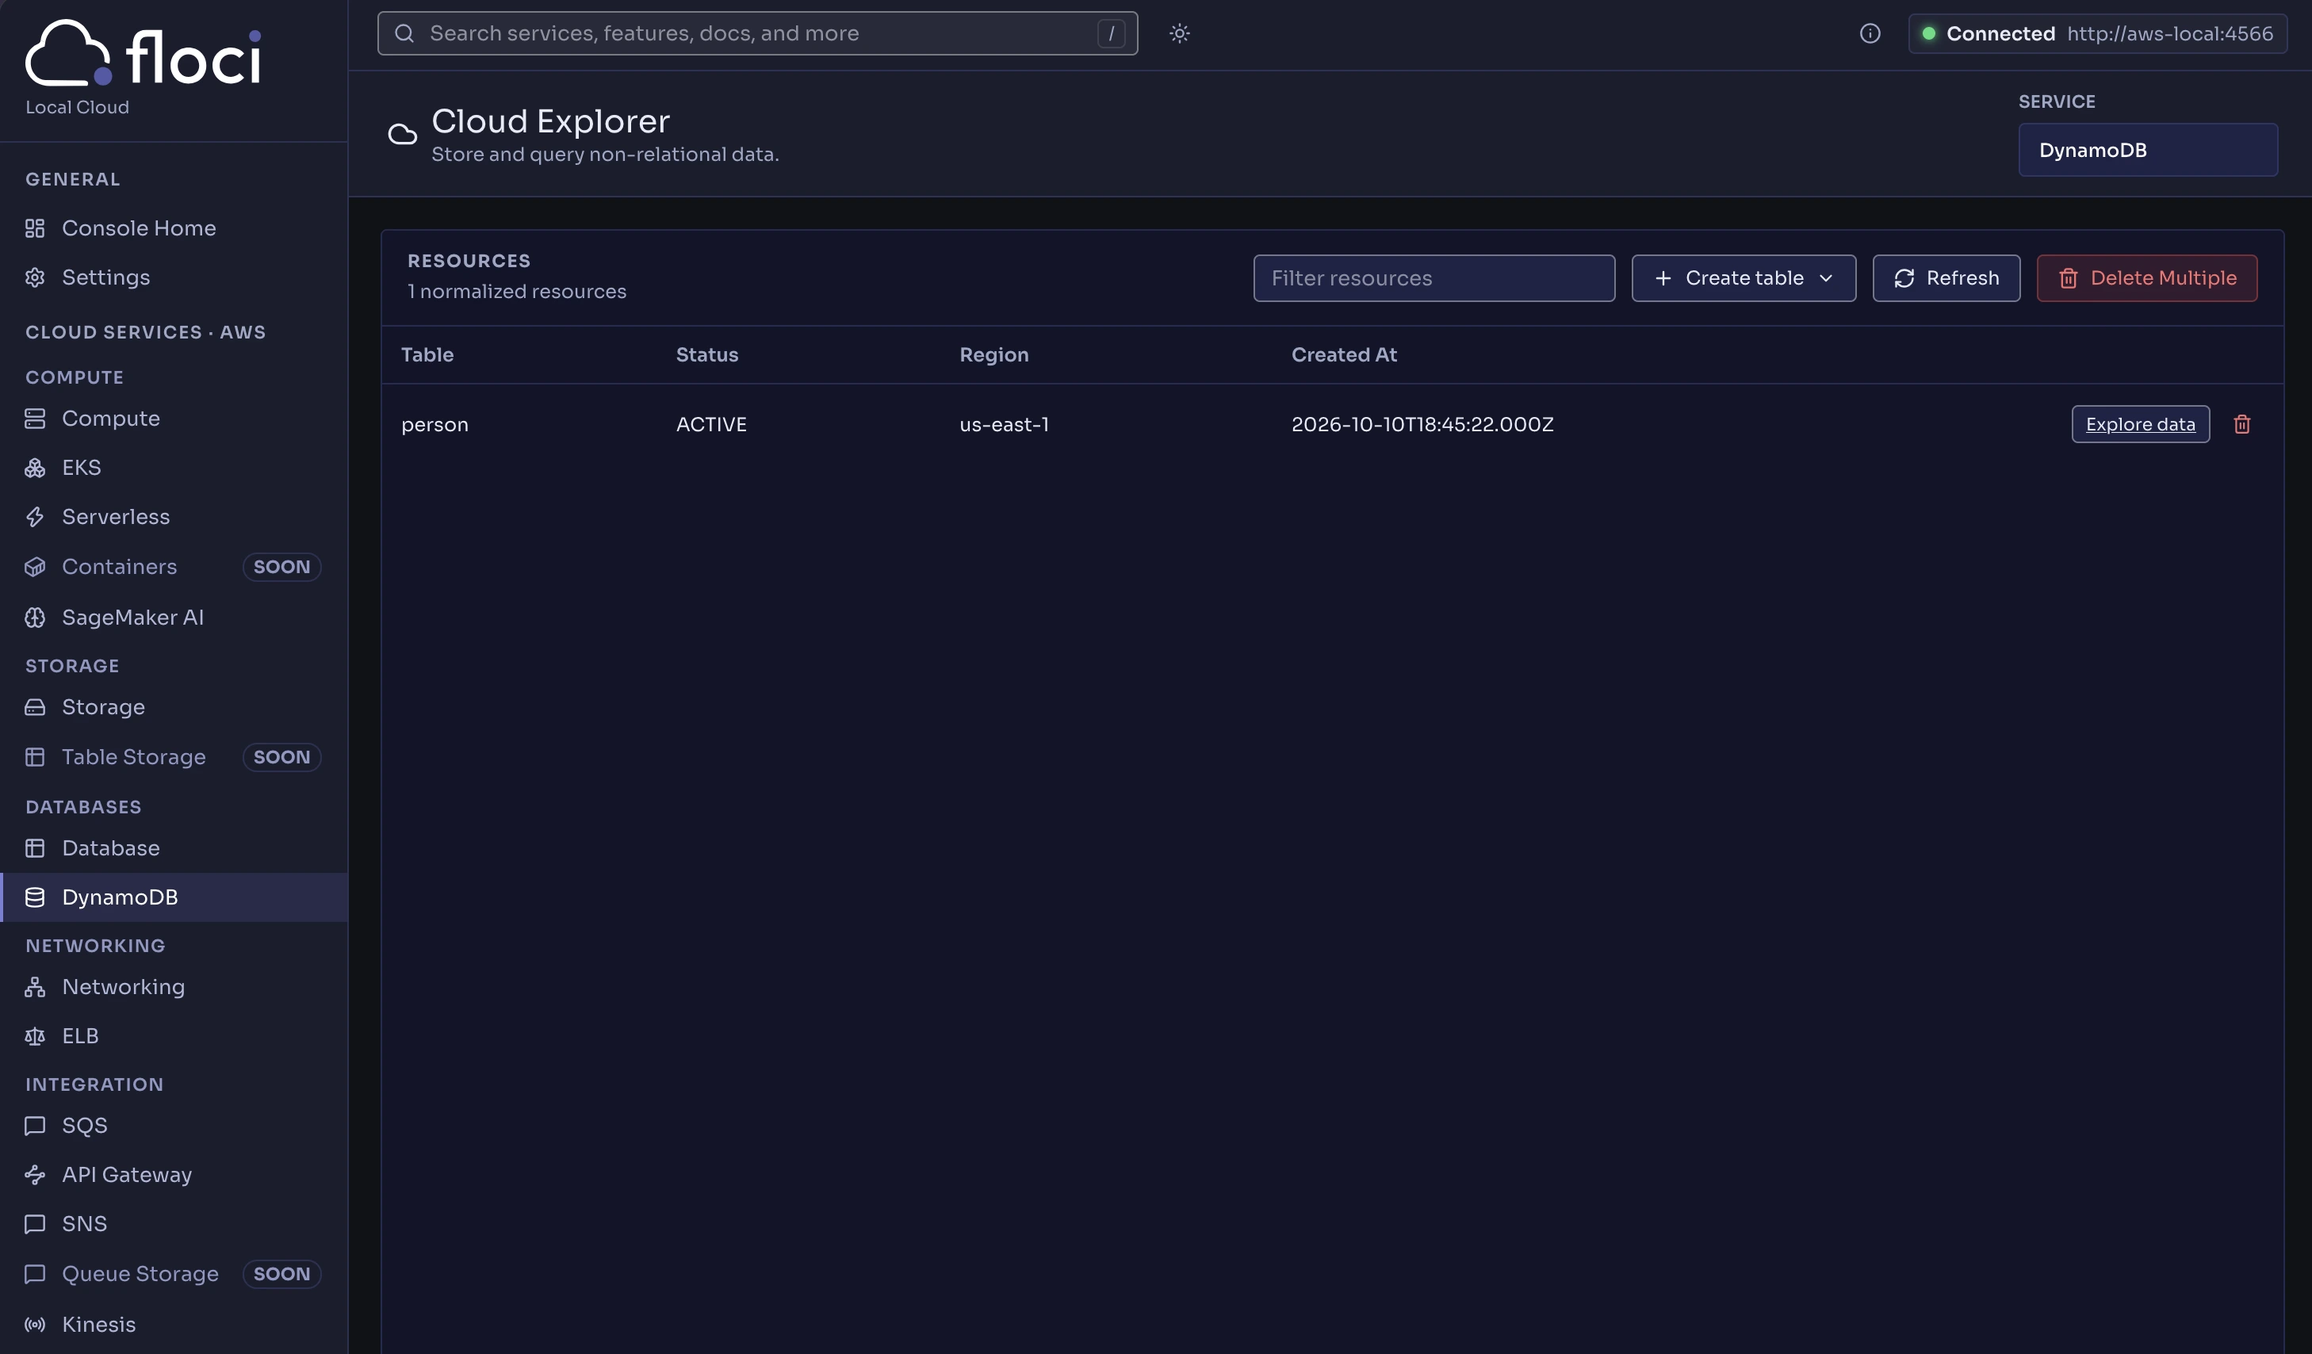Click the Storage drive icon
This screenshot has height=1354, width=2312.
click(35, 707)
